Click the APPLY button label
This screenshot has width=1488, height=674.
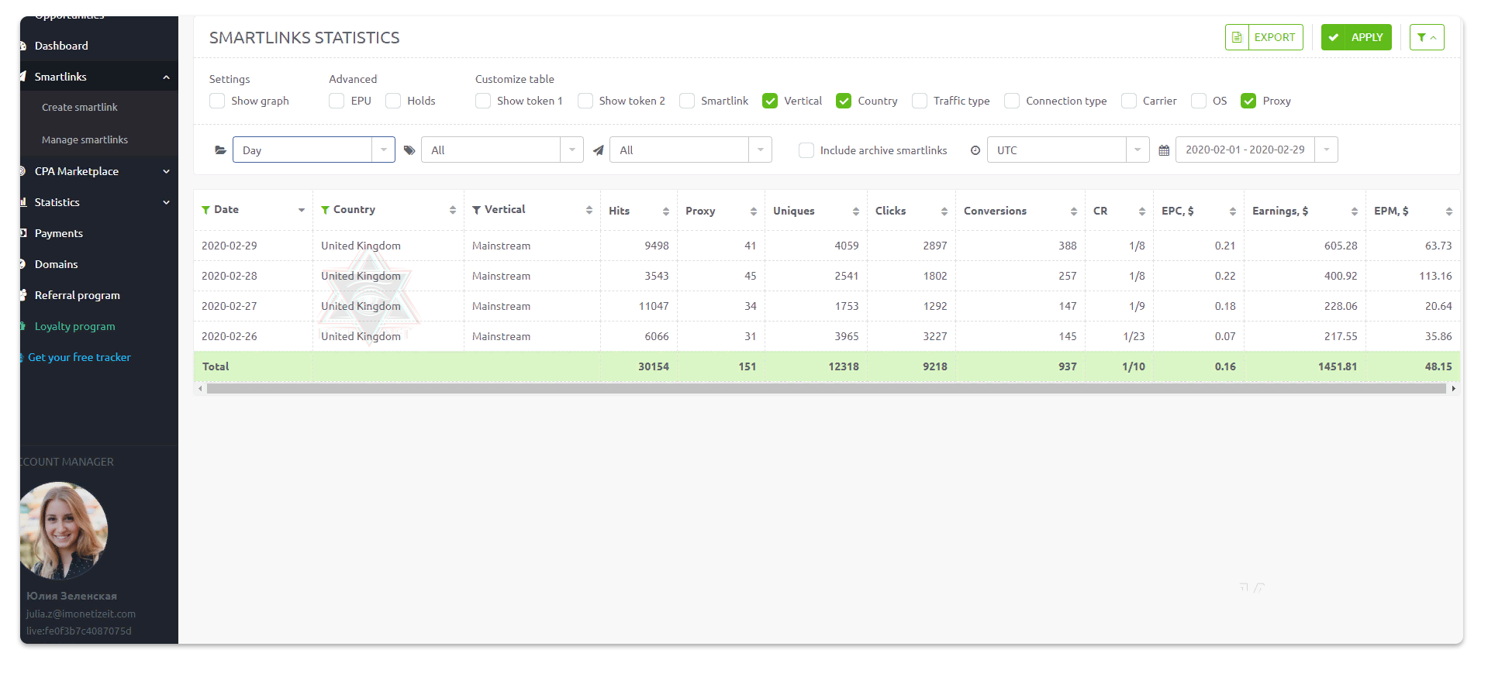pos(1367,37)
